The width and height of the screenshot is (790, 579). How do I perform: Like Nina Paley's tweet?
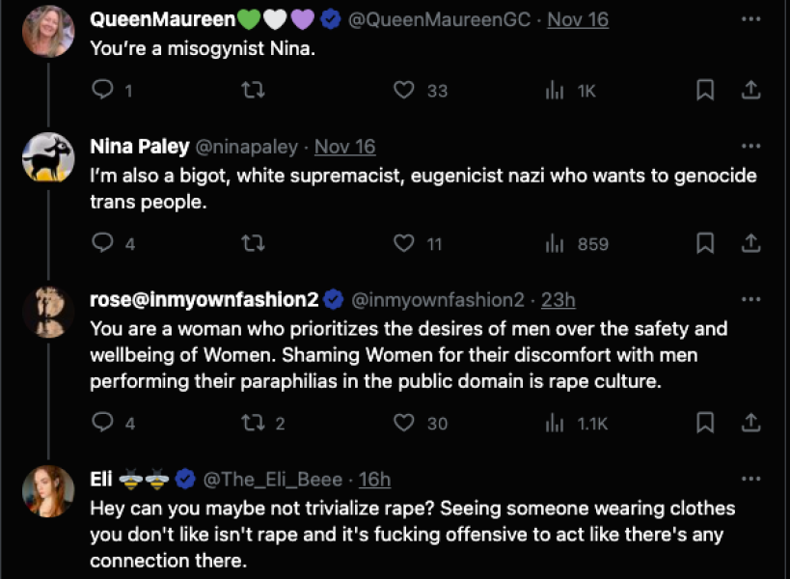pos(404,243)
